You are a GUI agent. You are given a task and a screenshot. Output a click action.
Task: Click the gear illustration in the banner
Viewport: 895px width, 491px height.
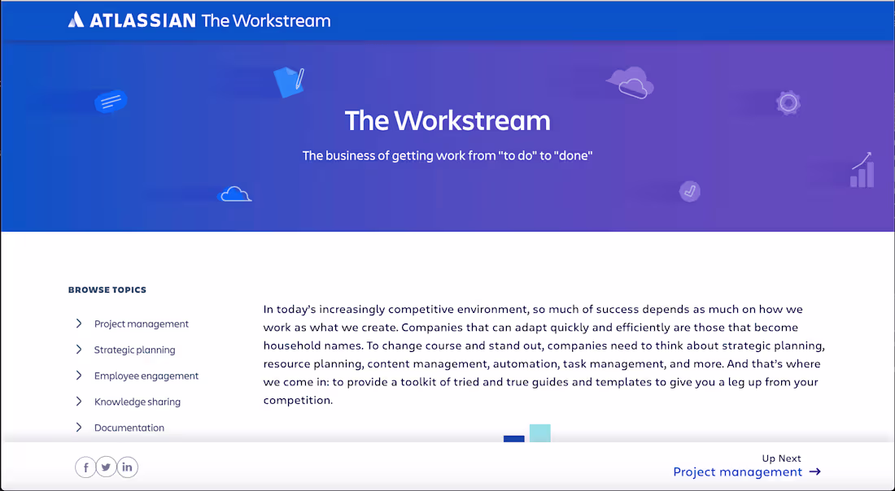787,102
